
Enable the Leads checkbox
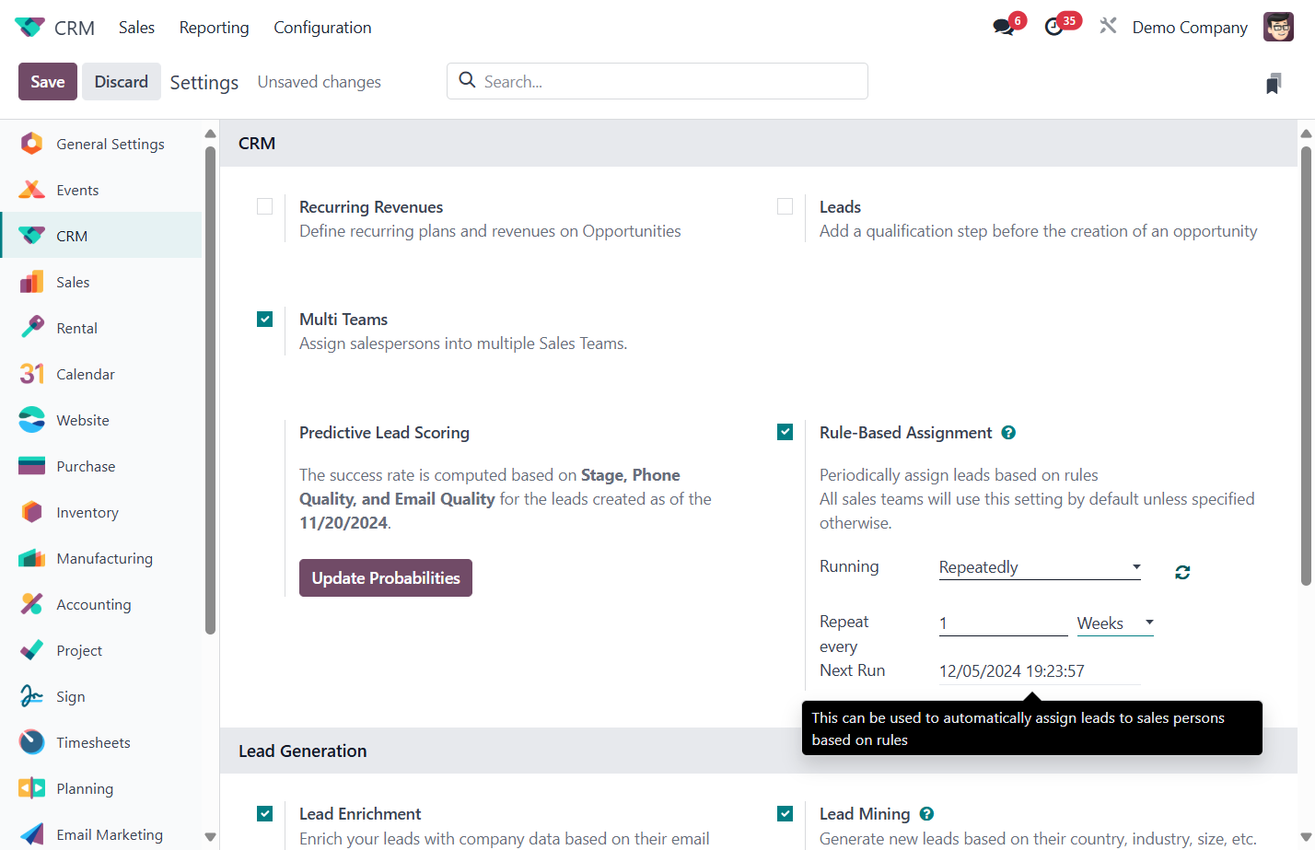point(786,206)
